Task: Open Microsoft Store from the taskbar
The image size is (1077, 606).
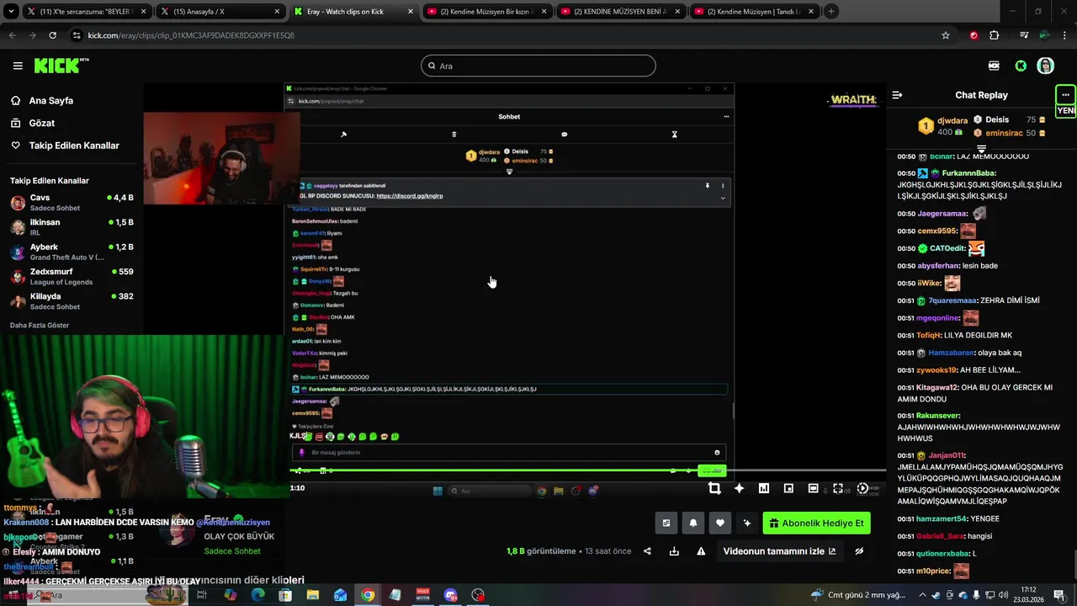Action: 285,595
